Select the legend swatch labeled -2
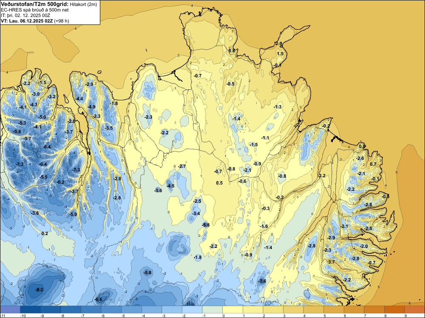 192,309
